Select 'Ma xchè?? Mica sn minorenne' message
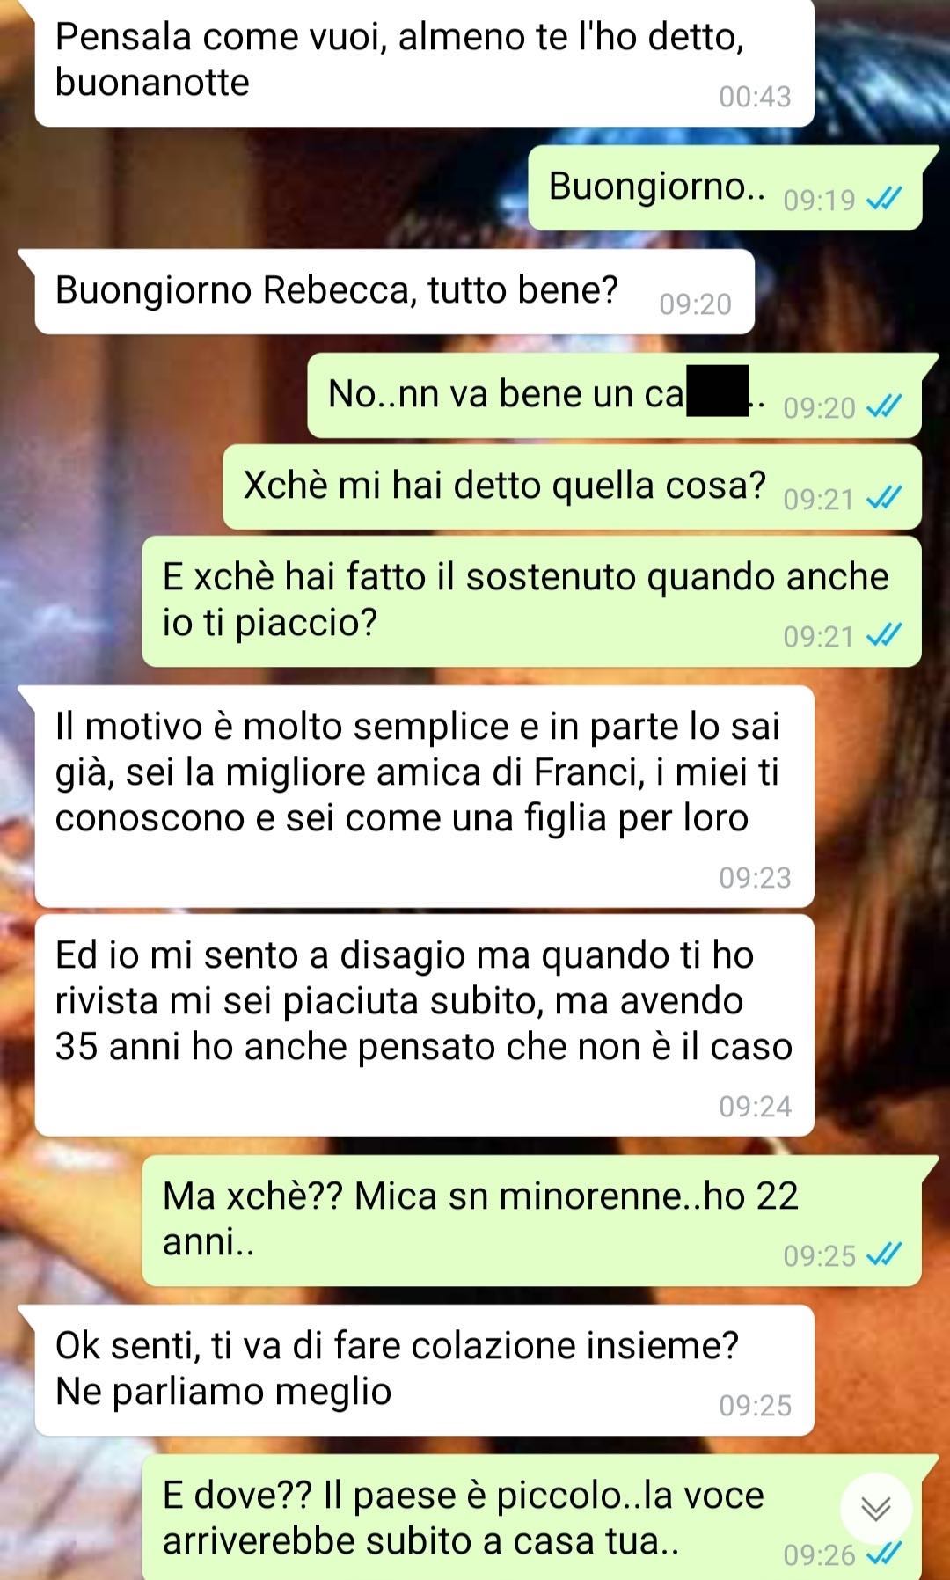This screenshot has height=1580, width=950. pyautogui.click(x=532, y=1220)
